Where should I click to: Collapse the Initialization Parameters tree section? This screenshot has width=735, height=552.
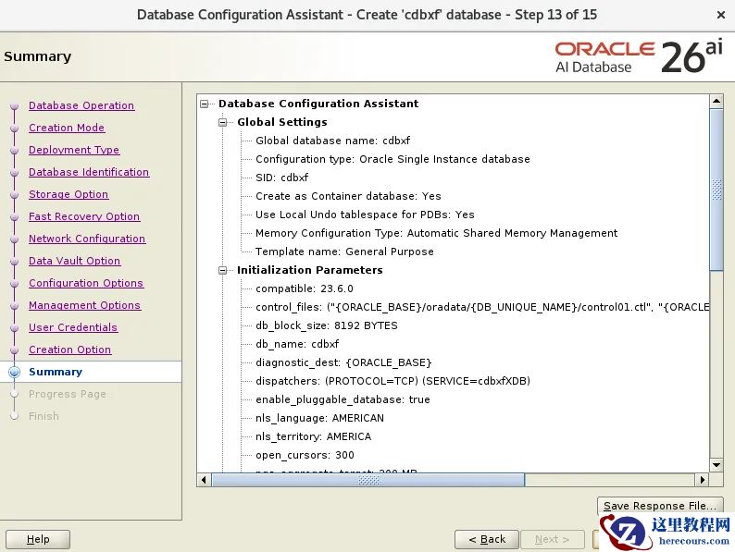[x=223, y=271]
